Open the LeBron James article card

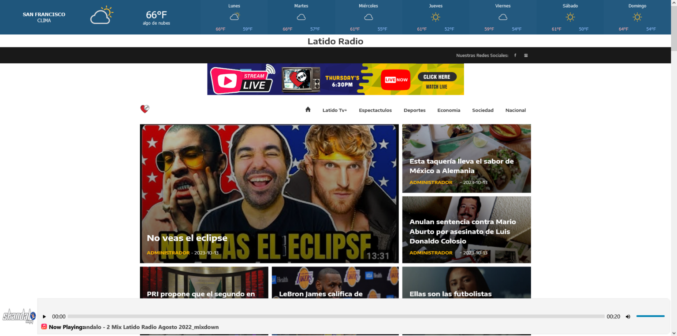(335, 282)
